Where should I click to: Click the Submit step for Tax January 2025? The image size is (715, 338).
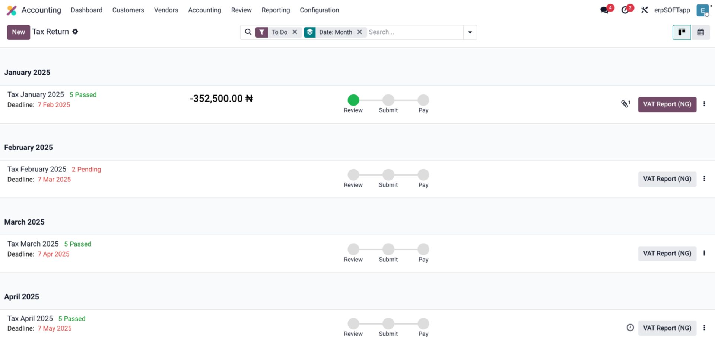coord(388,100)
